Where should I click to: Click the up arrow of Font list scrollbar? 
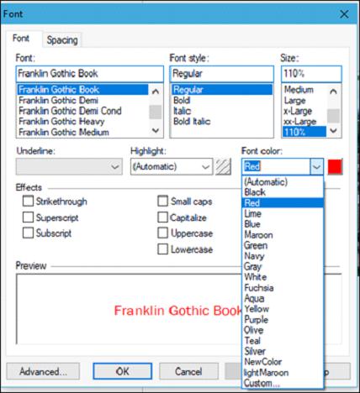[156, 92]
